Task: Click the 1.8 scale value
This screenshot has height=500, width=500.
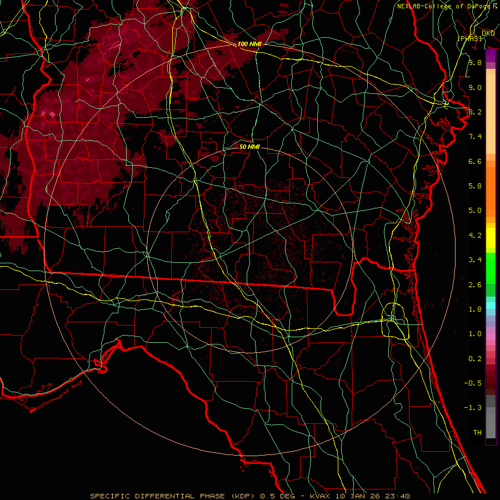Action: pyautogui.click(x=475, y=309)
